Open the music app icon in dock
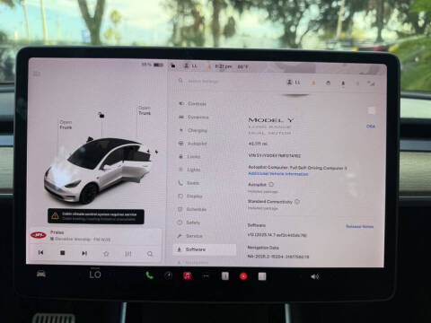The height and width of the screenshot is (323, 431). (x=188, y=275)
